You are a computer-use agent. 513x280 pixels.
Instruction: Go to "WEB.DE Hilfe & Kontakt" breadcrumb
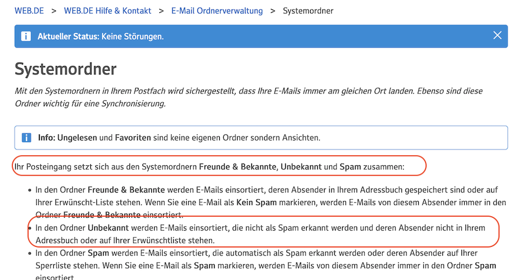(x=107, y=11)
